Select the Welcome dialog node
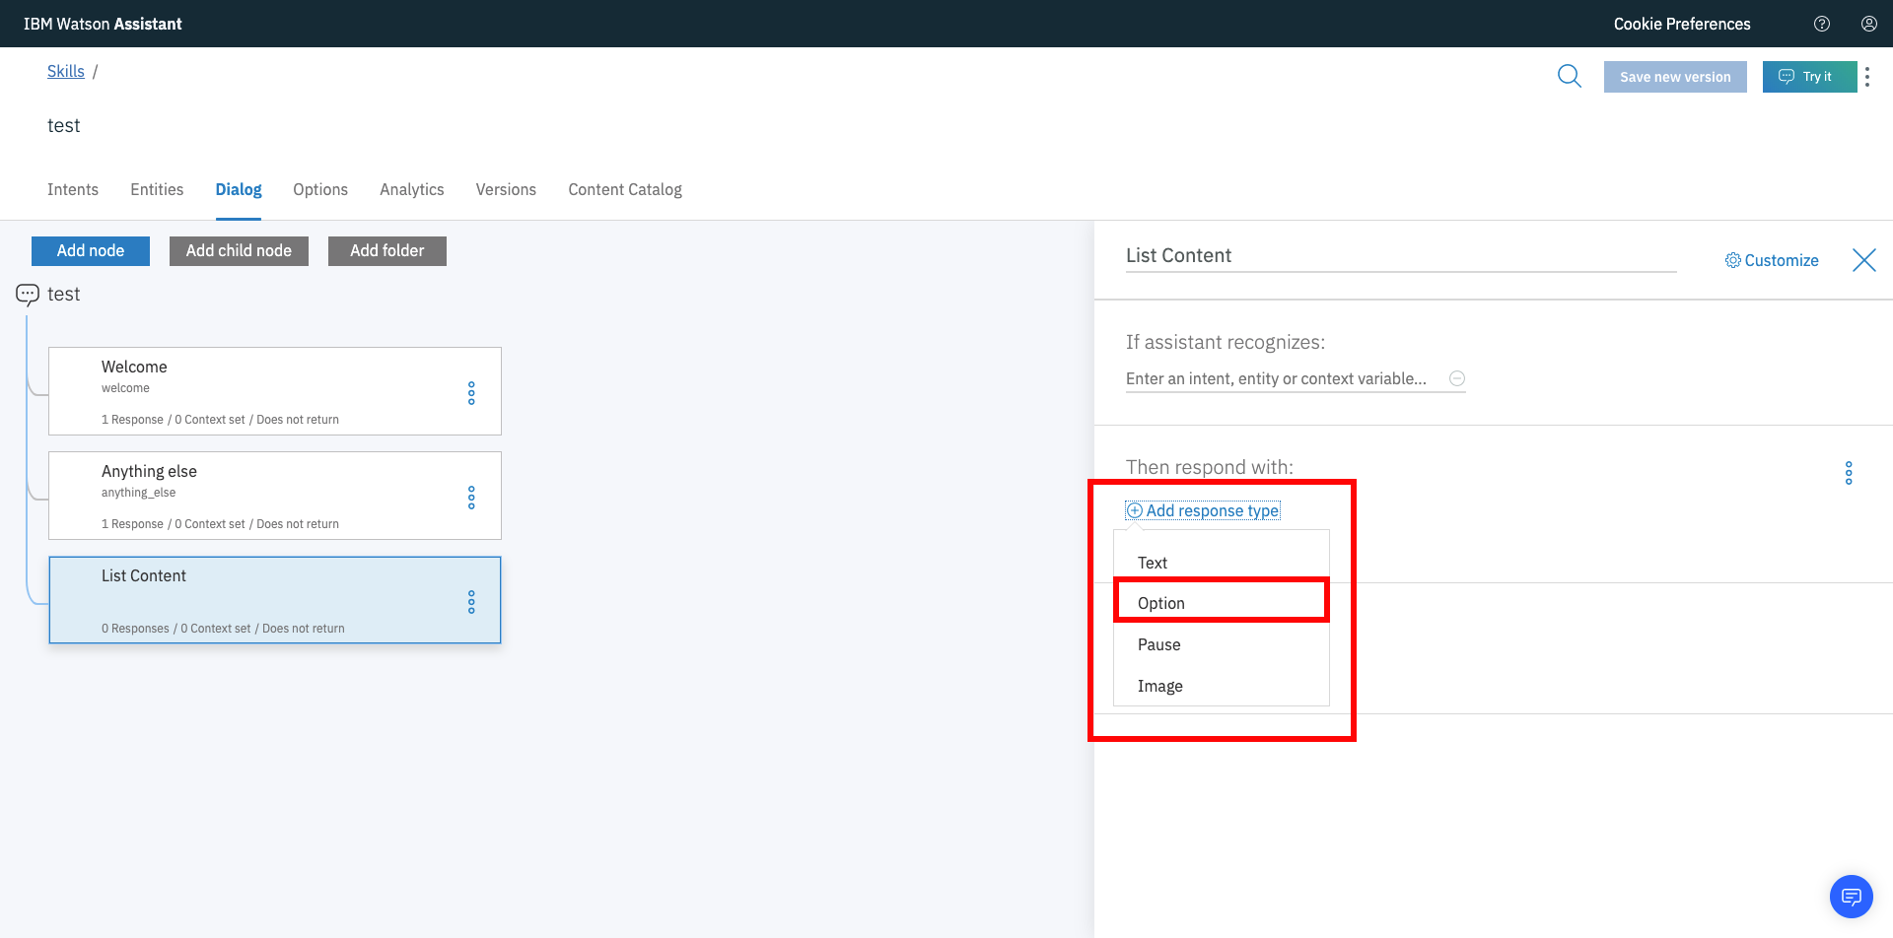1893x938 pixels. point(275,391)
